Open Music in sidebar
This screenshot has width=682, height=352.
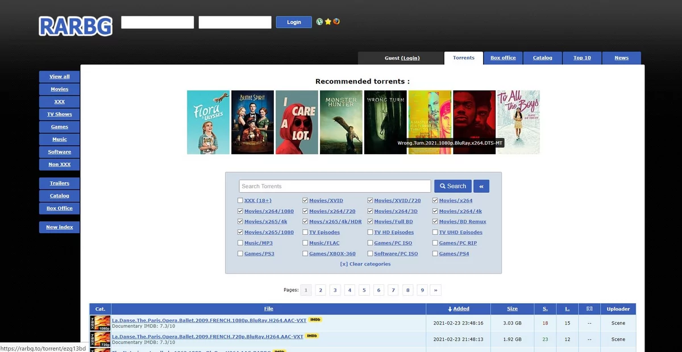pos(59,139)
